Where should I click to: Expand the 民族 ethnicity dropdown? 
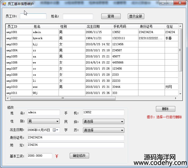coord(103,121)
